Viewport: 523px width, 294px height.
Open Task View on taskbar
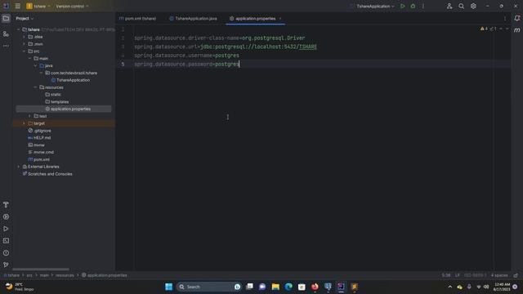[249, 287]
